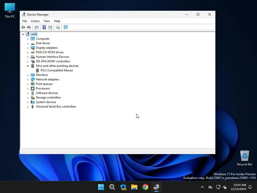257x193 pixels.
Task: Open the clock showing 10:34 AM
Action: point(238,187)
